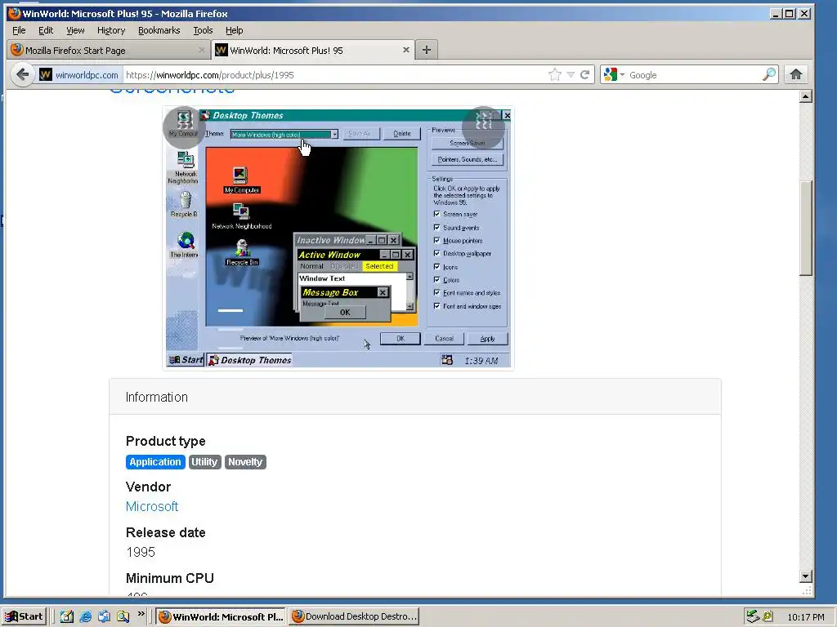The height and width of the screenshot is (627, 837).
Task: Open the URL history dropdown arrow
Action: [x=571, y=74]
